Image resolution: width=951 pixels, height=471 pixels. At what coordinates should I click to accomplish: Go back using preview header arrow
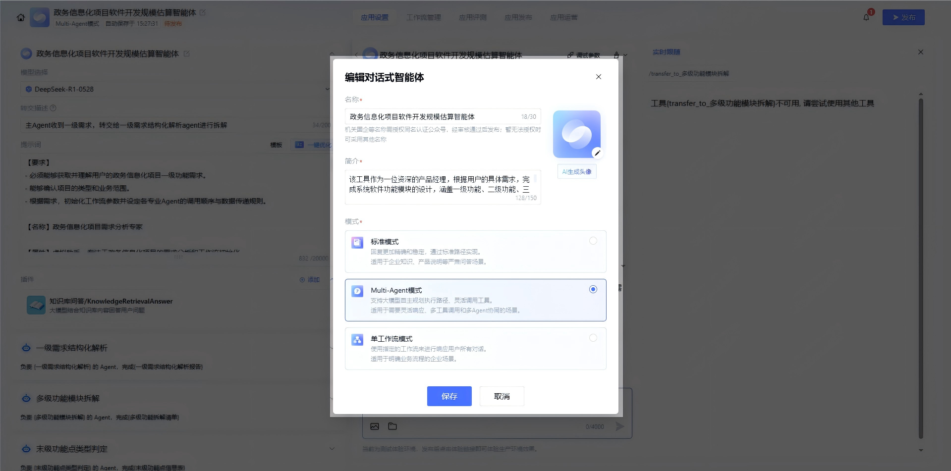[x=356, y=55]
